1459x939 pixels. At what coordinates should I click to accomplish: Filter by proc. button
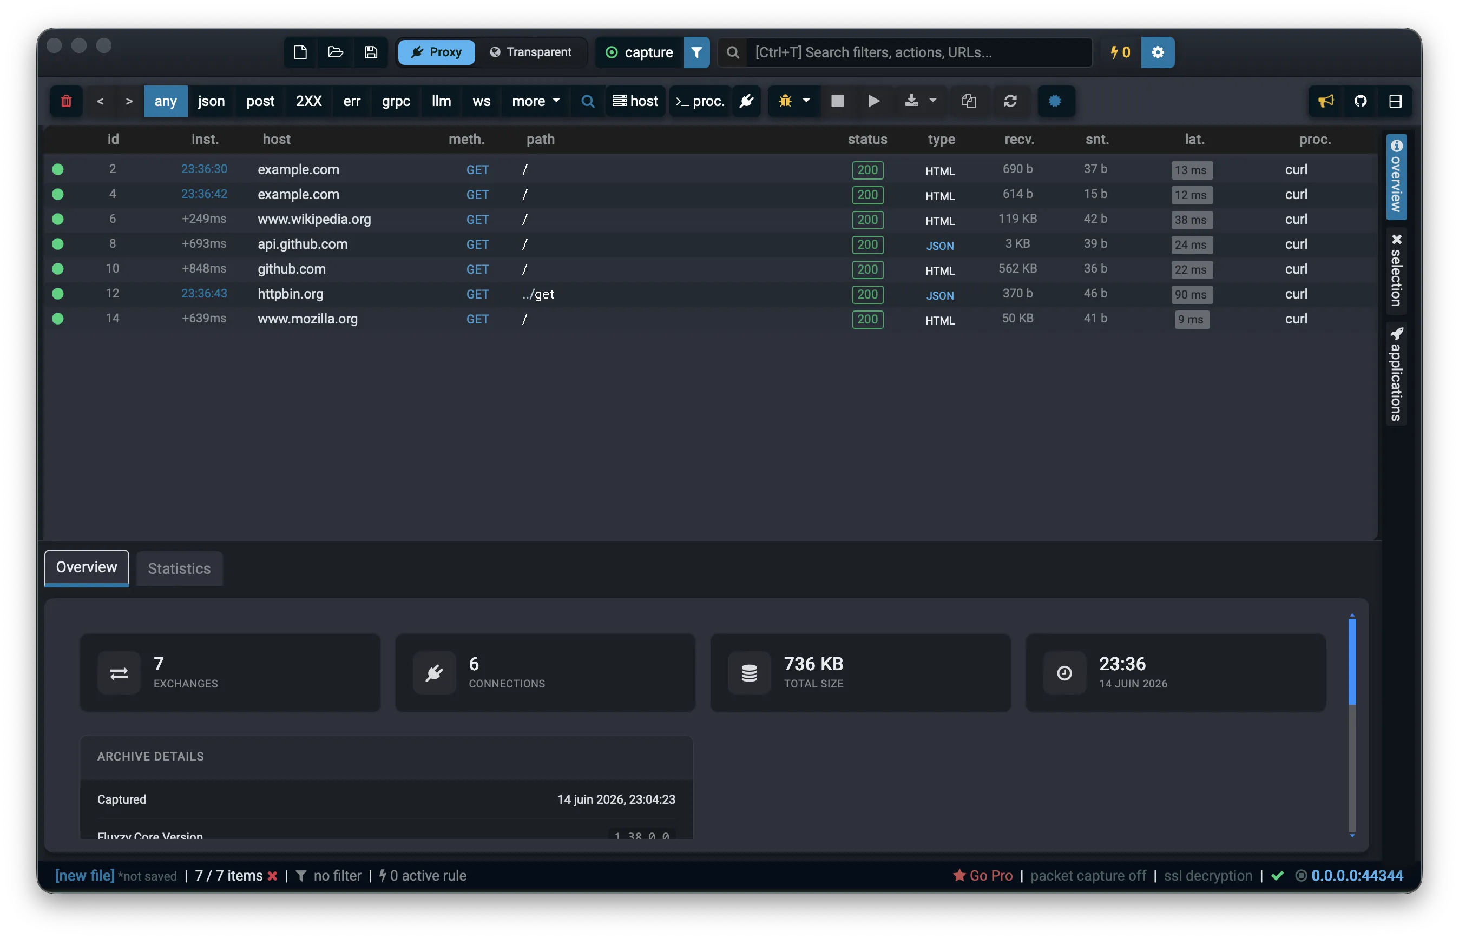pyautogui.click(x=700, y=101)
